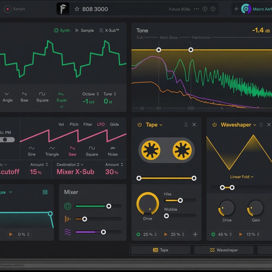Toggle the Waveshaper power button
The width and height of the screenshot is (272, 272).
point(215,125)
